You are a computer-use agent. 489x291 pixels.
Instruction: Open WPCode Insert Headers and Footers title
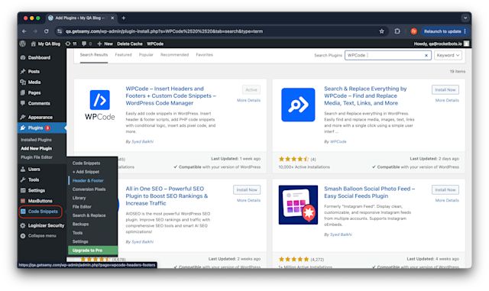point(171,95)
